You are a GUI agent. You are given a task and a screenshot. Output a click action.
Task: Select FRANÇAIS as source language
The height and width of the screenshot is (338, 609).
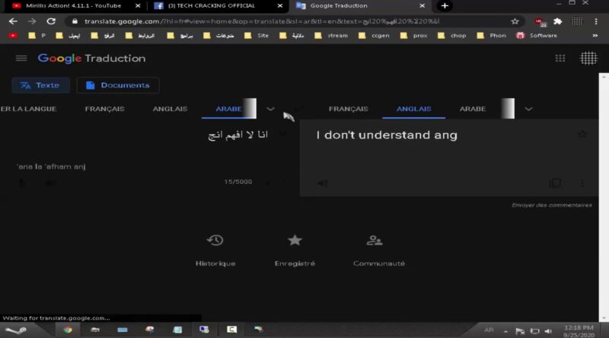coord(104,109)
